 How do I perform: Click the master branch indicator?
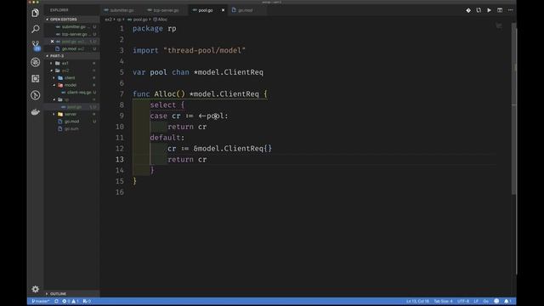point(40,301)
